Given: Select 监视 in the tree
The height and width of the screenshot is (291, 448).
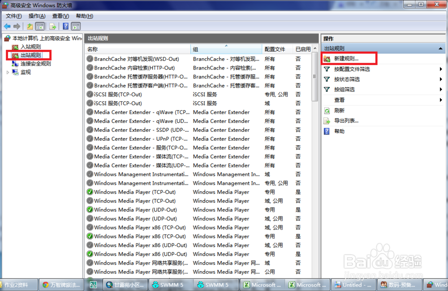Looking at the screenshot, I should pyautogui.click(x=26, y=72).
